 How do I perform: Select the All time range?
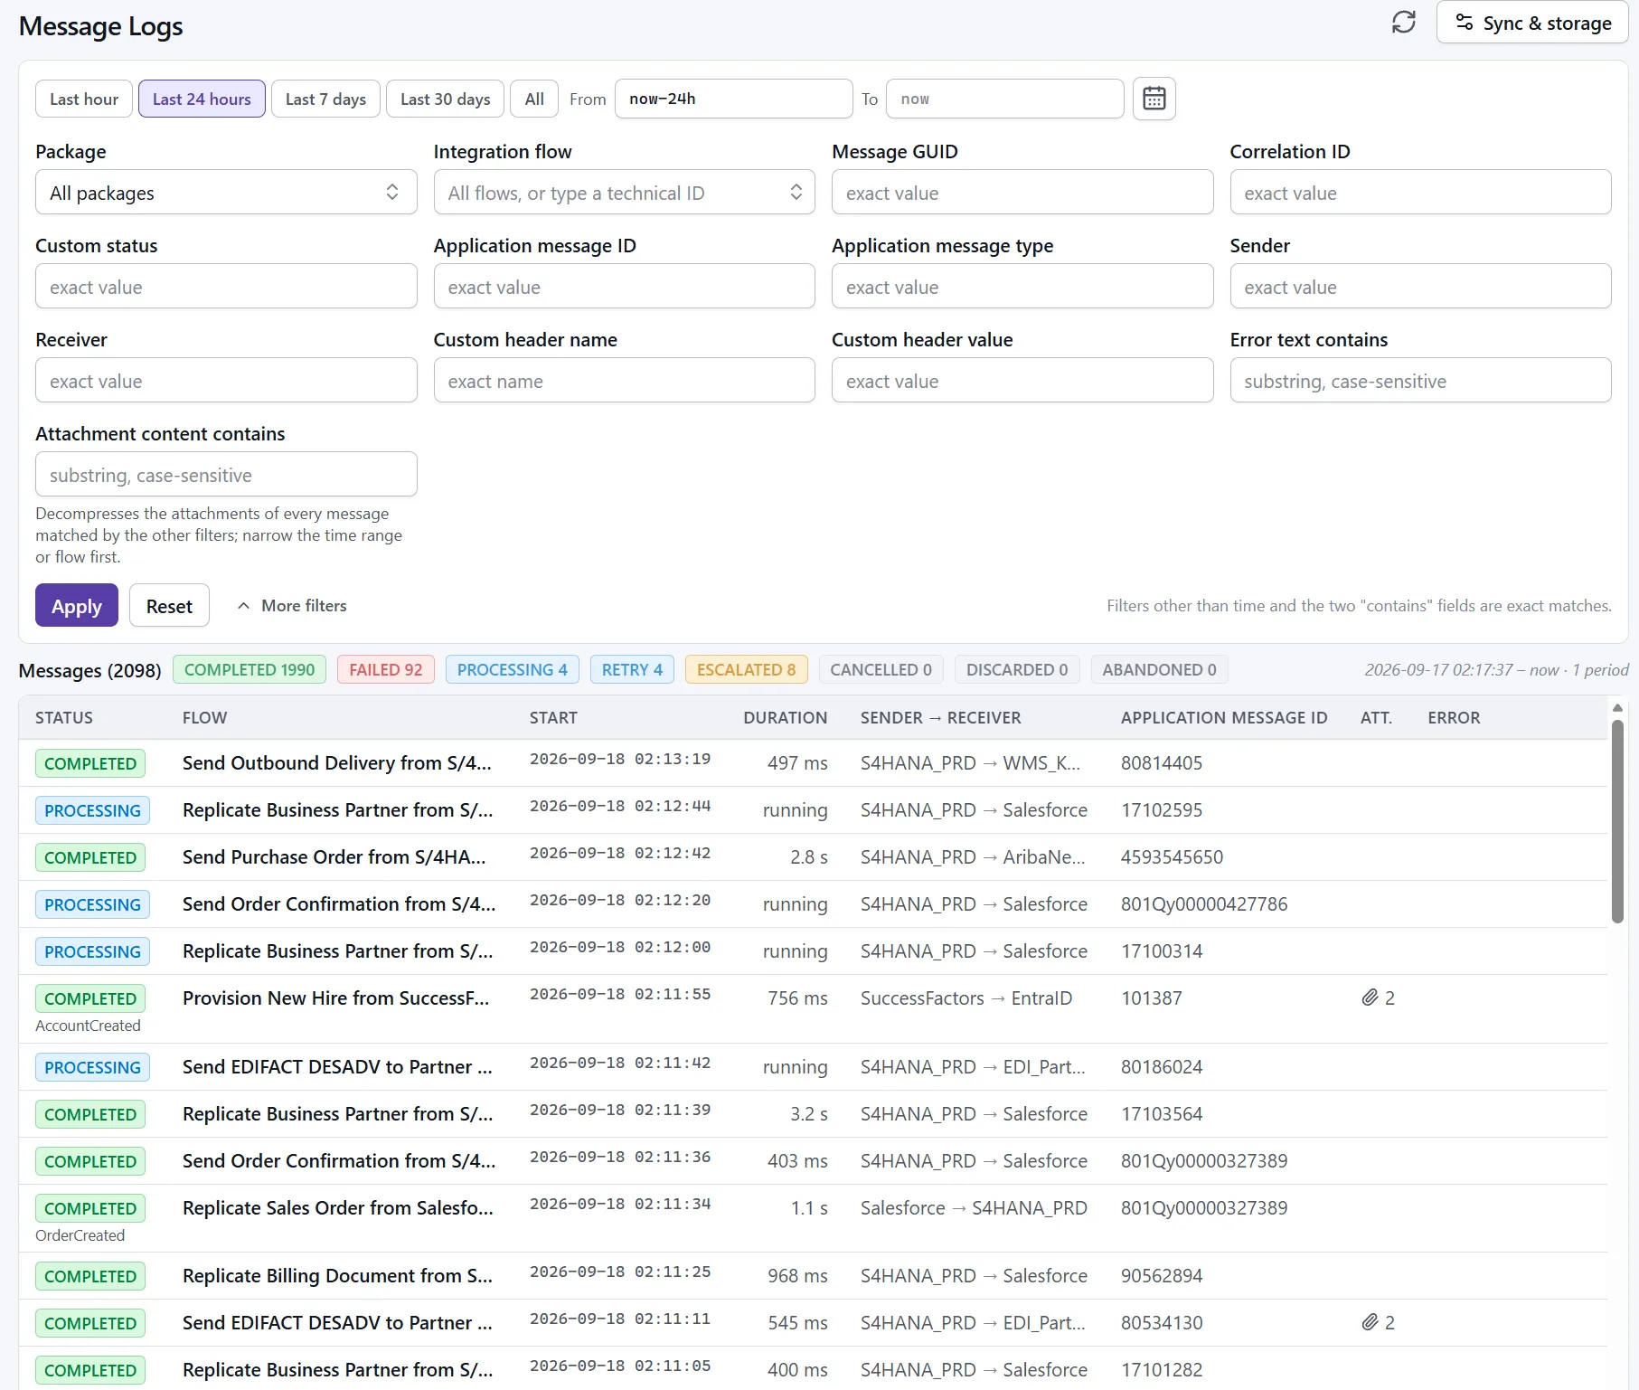[534, 99]
